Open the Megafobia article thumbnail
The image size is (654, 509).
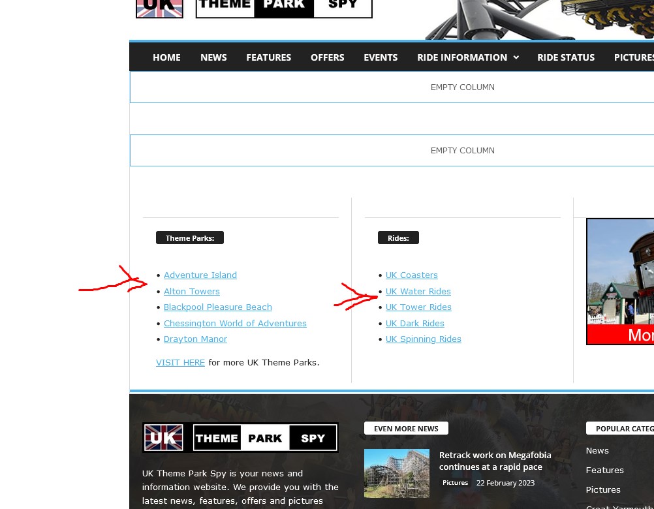pos(397,473)
